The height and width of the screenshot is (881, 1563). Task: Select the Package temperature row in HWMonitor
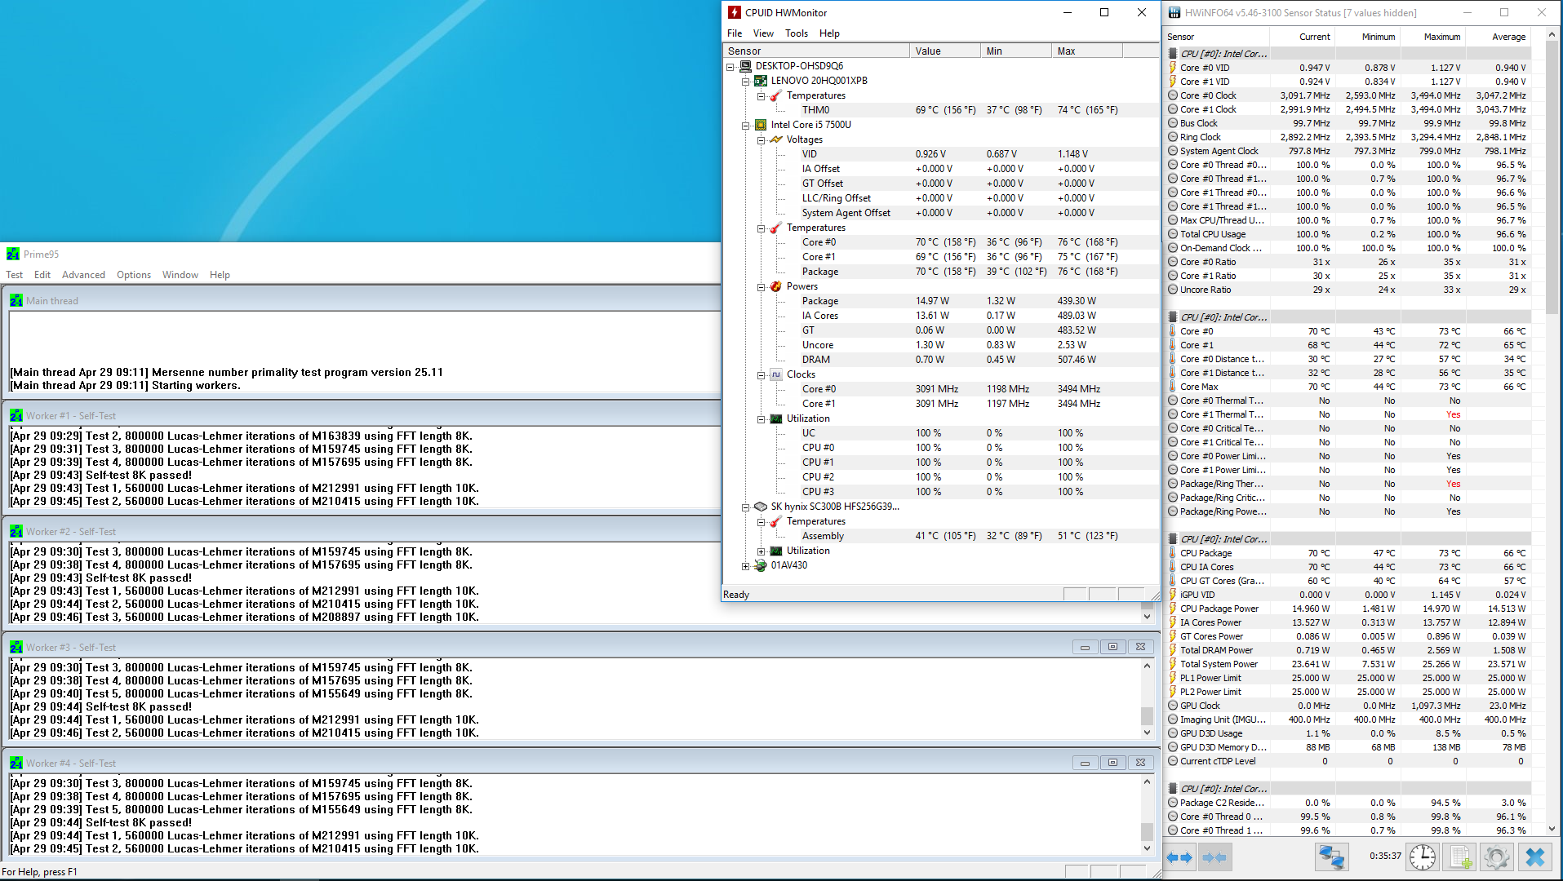(940, 272)
